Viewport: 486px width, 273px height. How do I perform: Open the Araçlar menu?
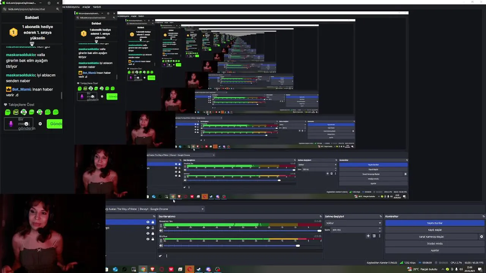86,7
